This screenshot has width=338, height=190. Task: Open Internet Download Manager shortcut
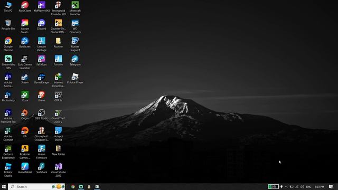[x=58, y=80]
